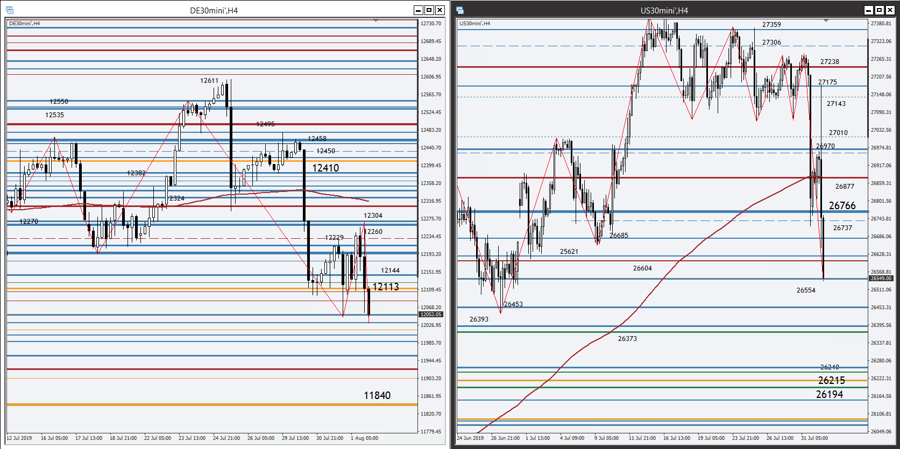Click 11779.45 on the DE30 price scale
The image size is (900, 449).
click(430, 432)
